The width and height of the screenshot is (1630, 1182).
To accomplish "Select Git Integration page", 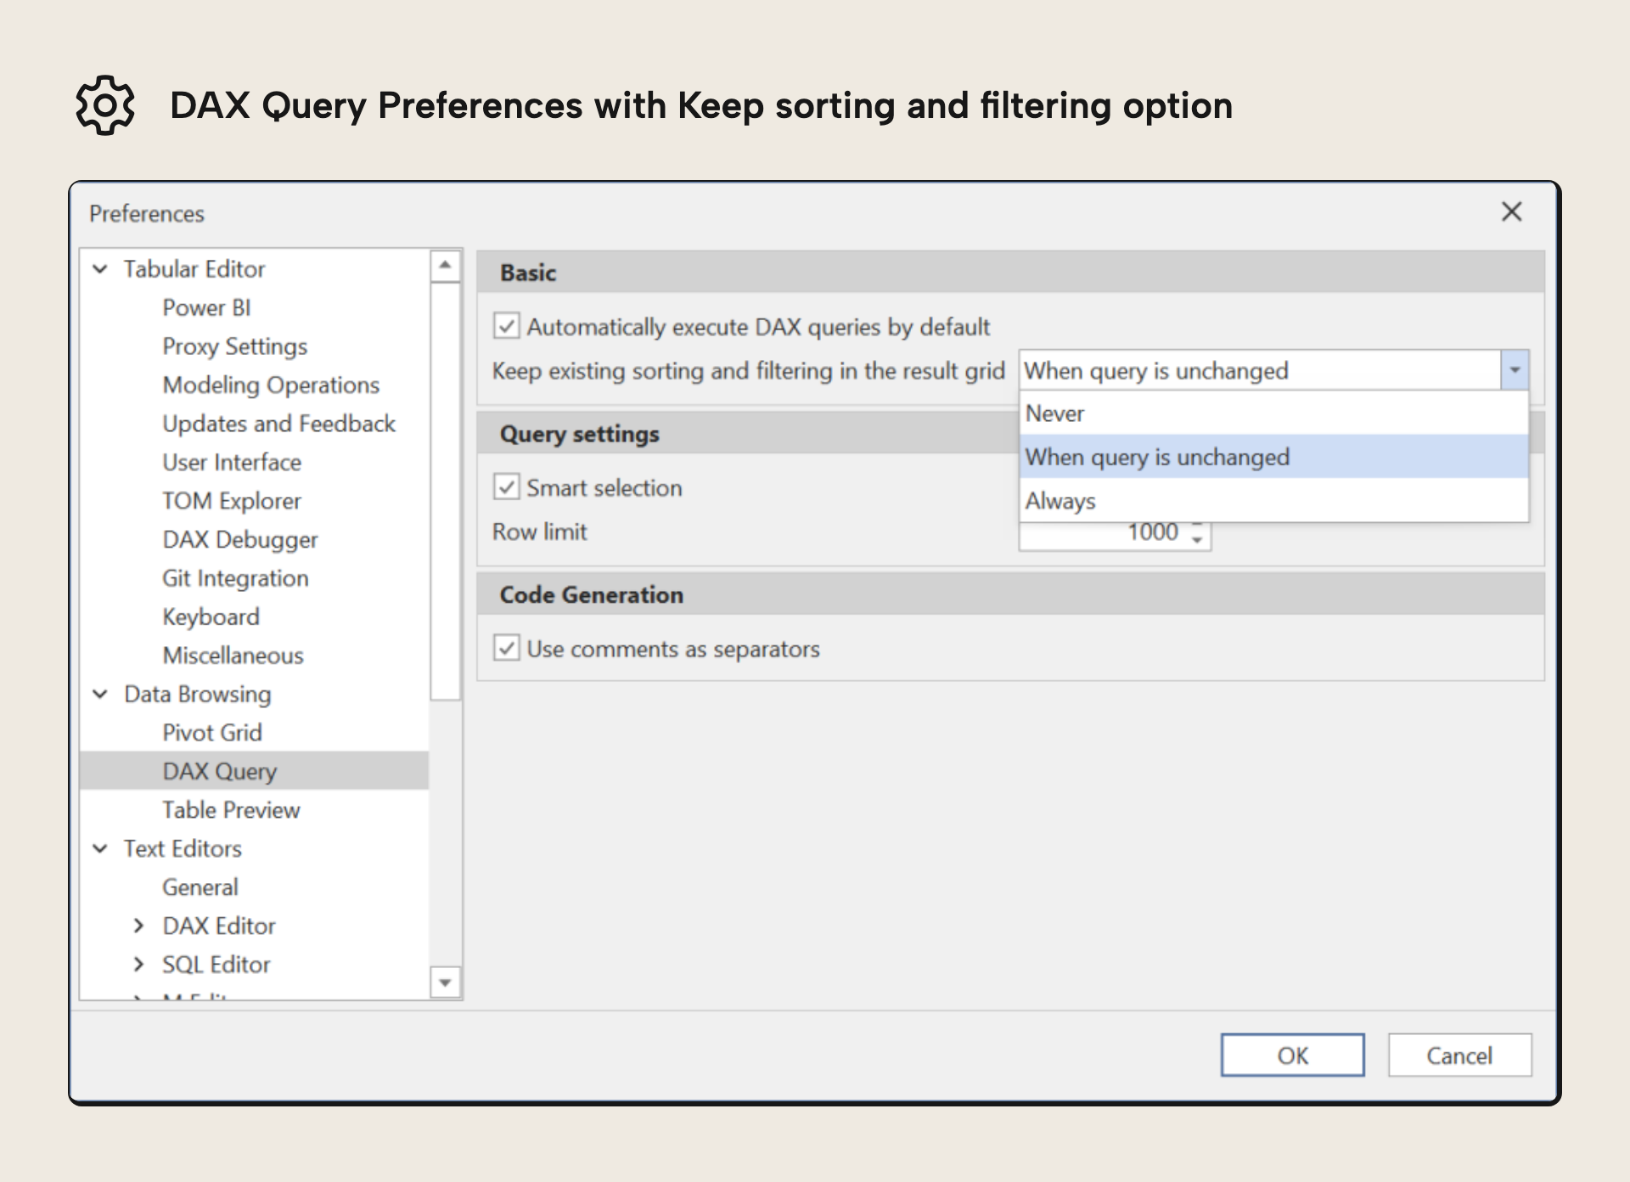I will click(x=235, y=578).
